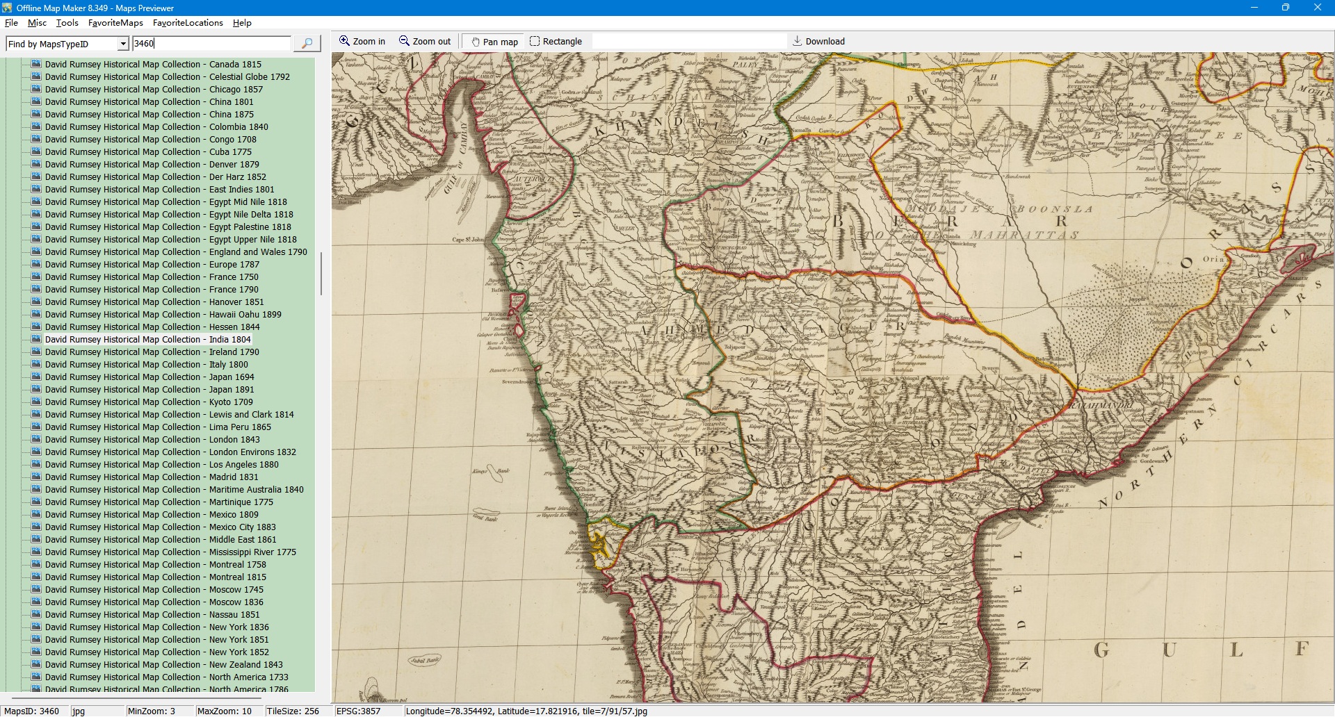Open the FavoriteLocations menu
This screenshot has height=717, width=1335.
(x=188, y=23)
